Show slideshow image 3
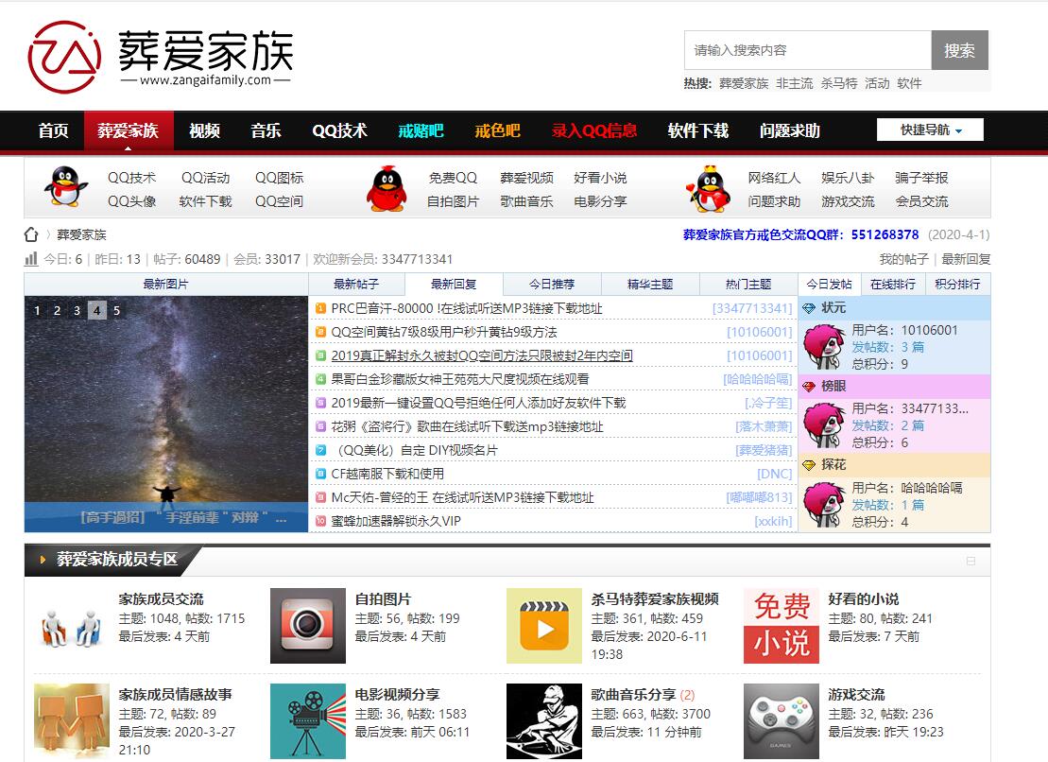This screenshot has height=762, width=1048. point(77,310)
